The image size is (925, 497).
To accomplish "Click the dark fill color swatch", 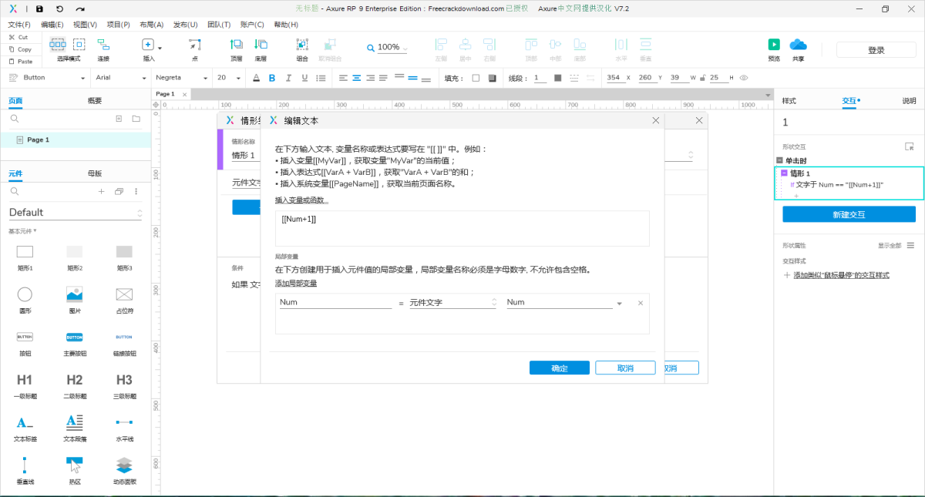I will pyautogui.click(x=492, y=78).
